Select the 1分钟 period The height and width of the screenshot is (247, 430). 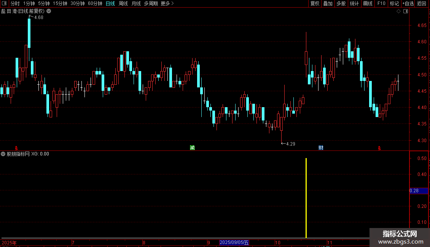coord(29,3)
